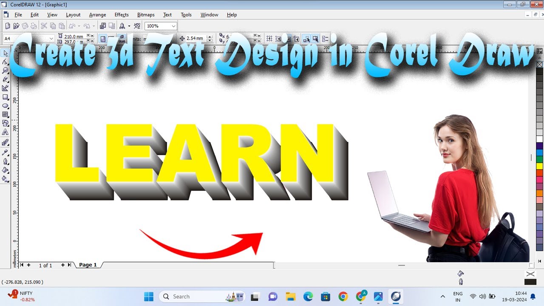Select the Basic Shapes tool
The height and width of the screenshot is (306, 544).
click(x=6, y=124)
